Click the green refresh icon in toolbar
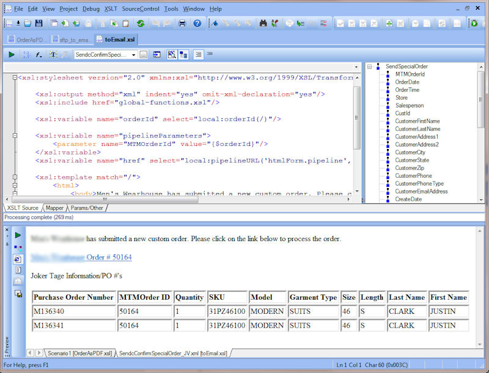 tap(141, 23)
